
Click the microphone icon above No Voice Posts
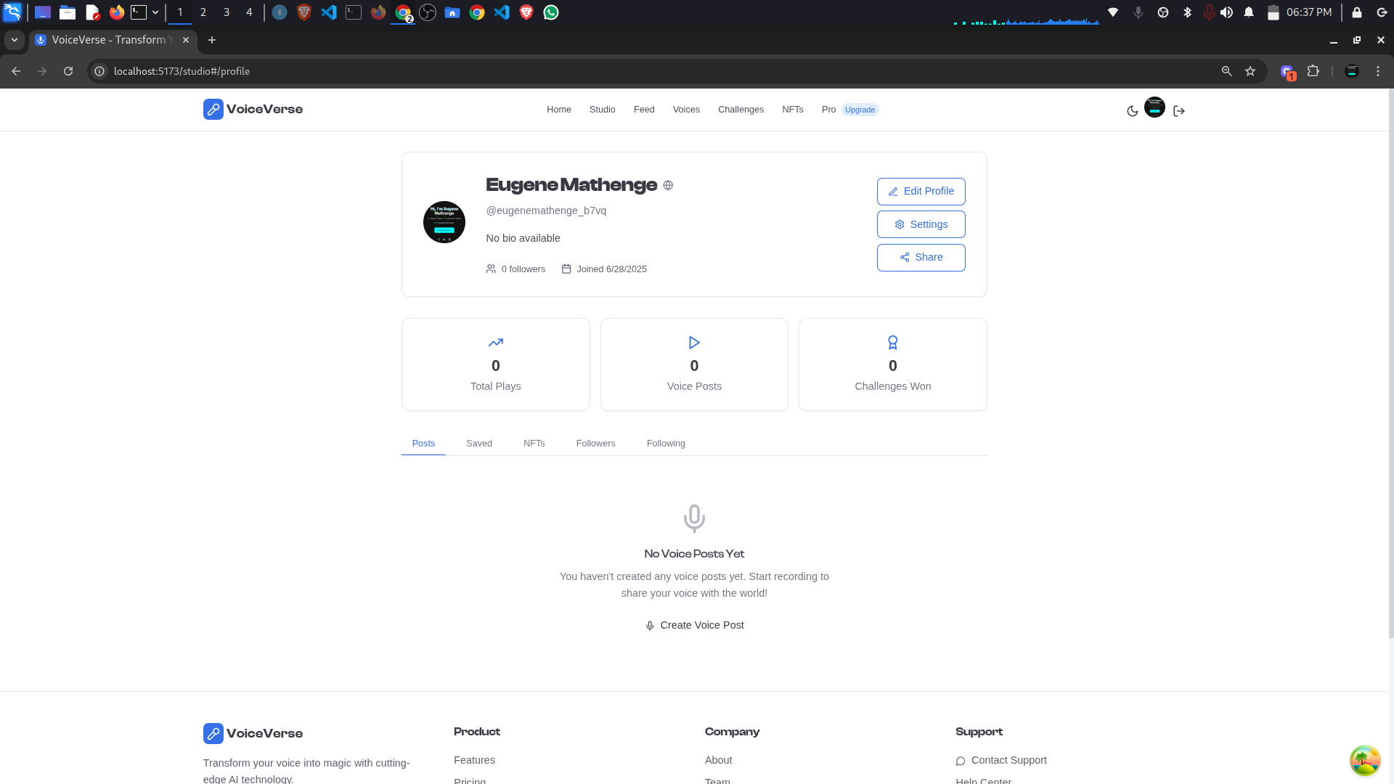coord(694,518)
